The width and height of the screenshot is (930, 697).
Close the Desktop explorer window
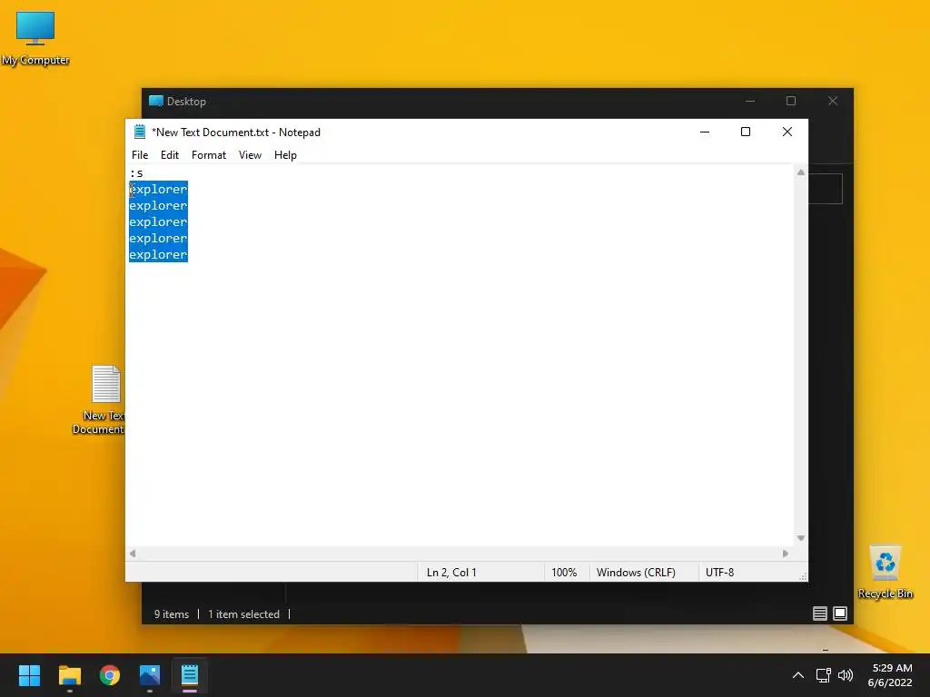[833, 102]
